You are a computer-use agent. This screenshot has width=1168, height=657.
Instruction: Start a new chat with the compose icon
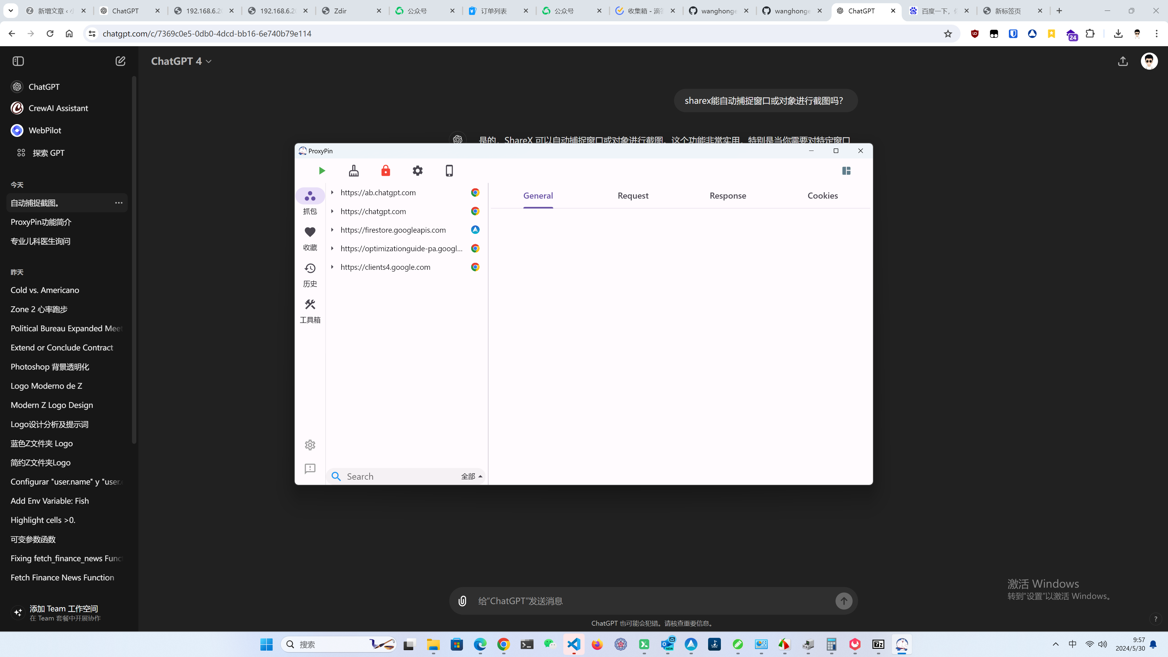(120, 61)
